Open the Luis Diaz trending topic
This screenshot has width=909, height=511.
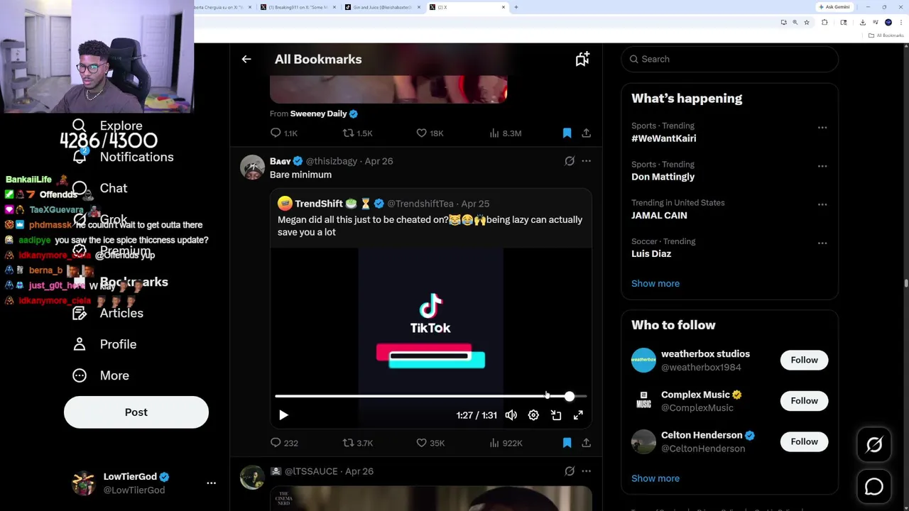tap(651, 254)
